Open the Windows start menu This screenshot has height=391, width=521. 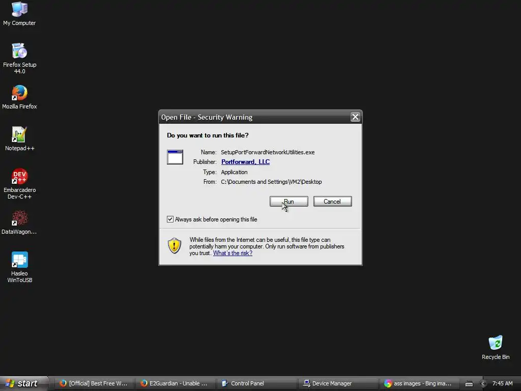click(24, 383)
